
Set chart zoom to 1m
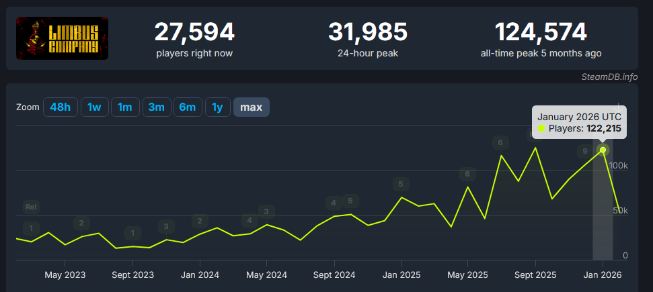[125, 107]
